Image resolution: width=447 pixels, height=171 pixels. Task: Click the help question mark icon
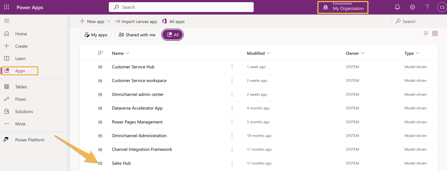(427, 7)
